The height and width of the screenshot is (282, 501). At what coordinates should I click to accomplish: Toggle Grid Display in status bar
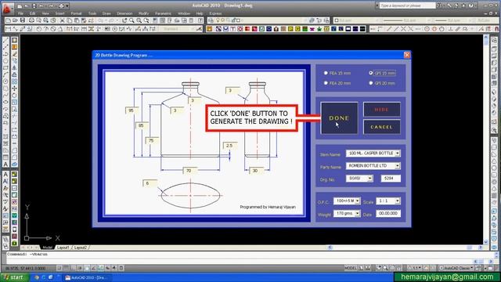point(66,268)
